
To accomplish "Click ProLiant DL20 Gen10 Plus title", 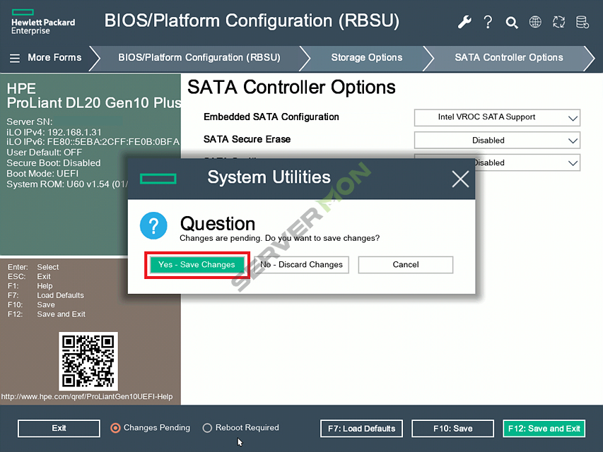I will 94,103.
